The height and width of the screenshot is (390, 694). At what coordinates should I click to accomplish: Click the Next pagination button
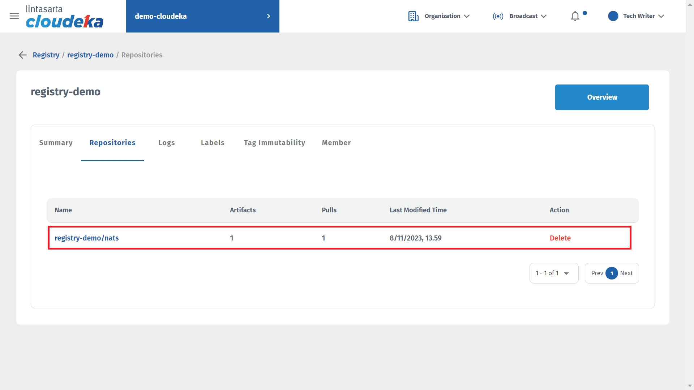pyautogui.click(x=626, y=273)
